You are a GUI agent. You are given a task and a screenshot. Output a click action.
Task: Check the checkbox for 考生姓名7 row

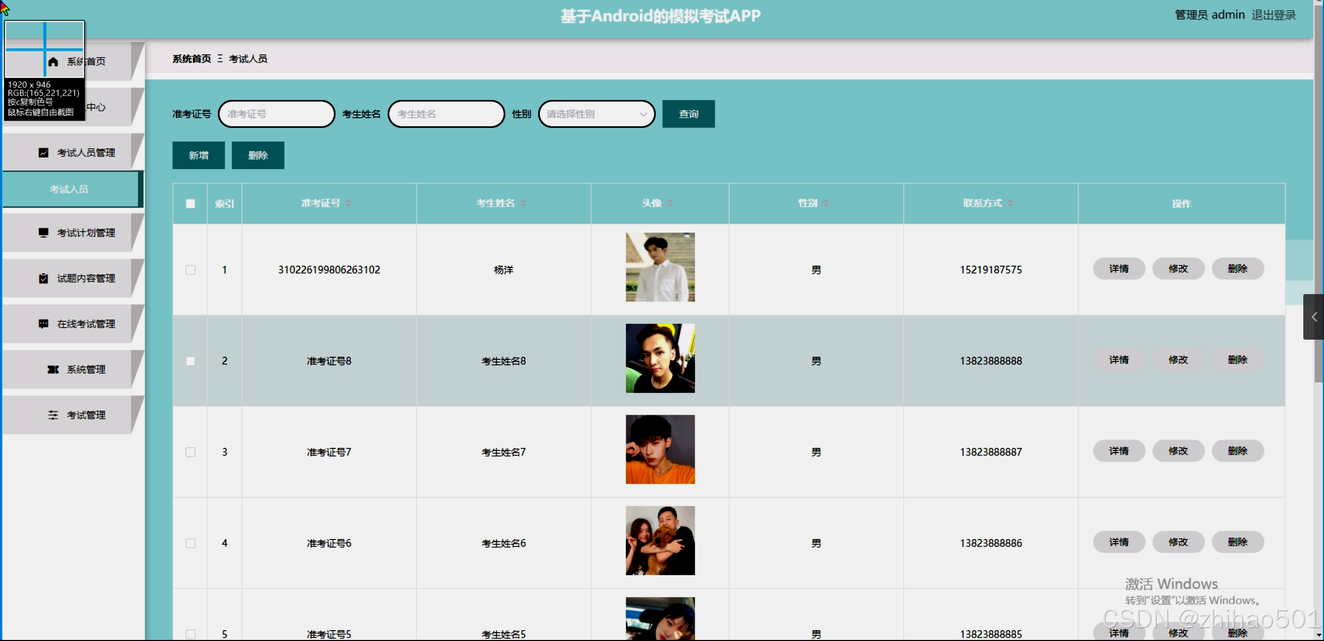pyautogui.click(x=190, y=453)
